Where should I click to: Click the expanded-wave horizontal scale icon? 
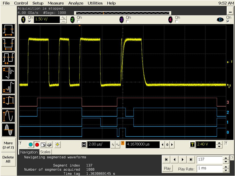[118, 145]
